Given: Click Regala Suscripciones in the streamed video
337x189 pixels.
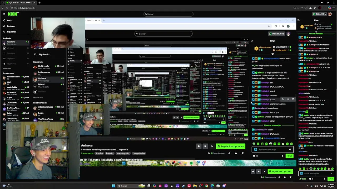Looking at the screenshot, I should point(230,146).
